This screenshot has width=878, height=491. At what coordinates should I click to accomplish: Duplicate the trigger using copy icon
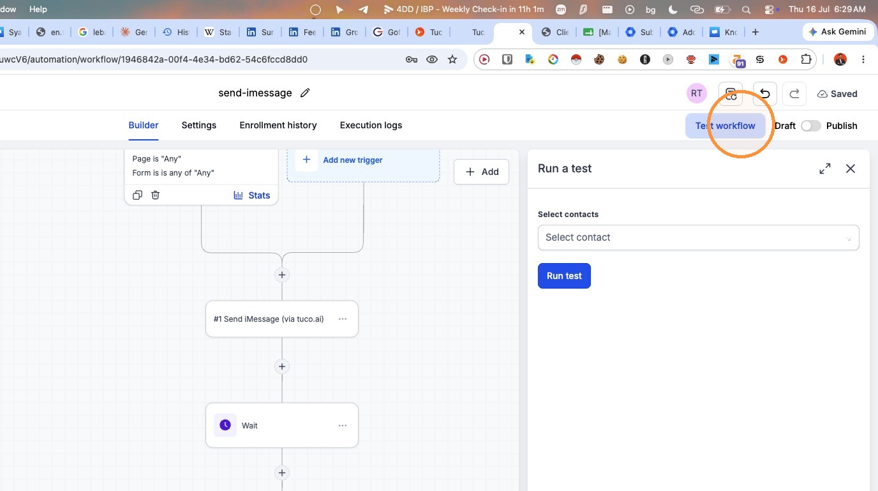[x=137, y=195]
